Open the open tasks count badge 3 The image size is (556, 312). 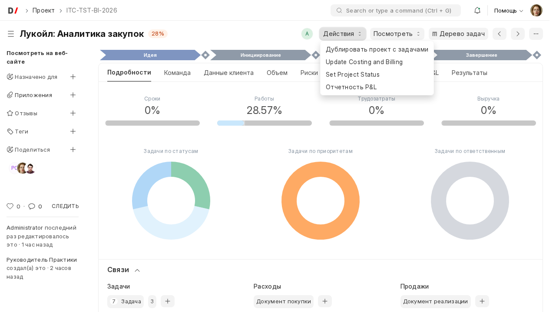tap(152, 301)
